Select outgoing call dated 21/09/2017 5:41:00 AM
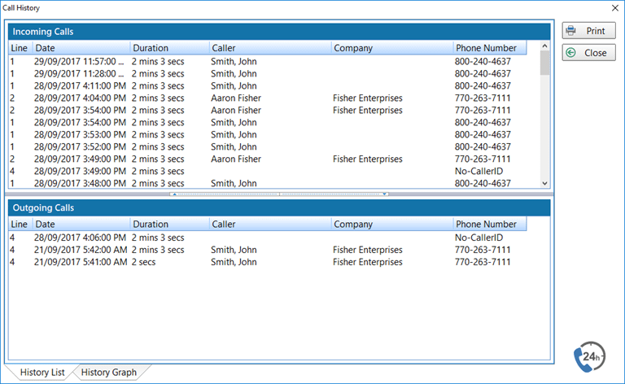Image resolution: width=625 pixels, height=384 pixels. coord(268,262)
